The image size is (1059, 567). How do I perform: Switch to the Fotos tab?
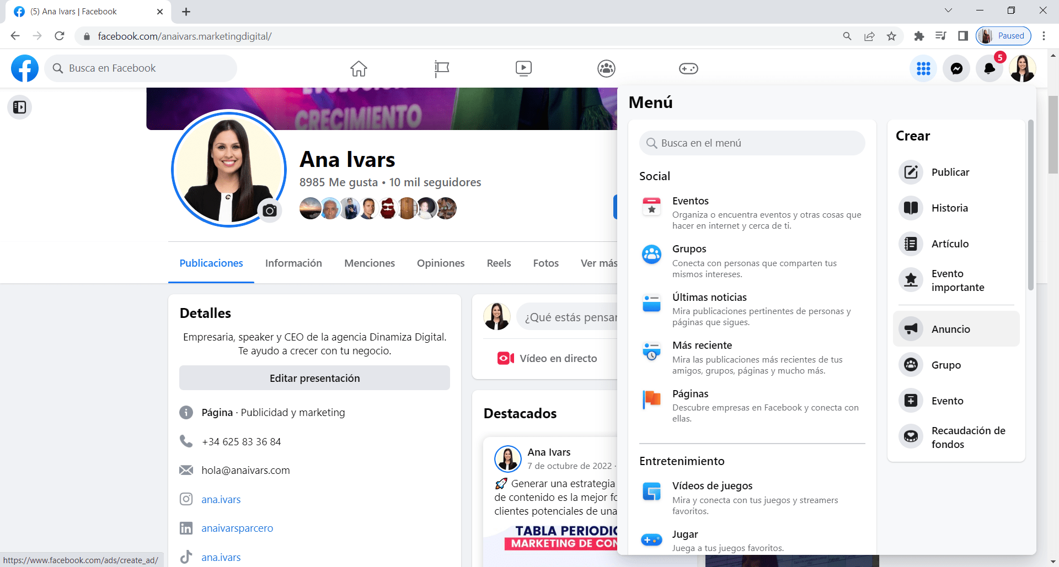545,263
